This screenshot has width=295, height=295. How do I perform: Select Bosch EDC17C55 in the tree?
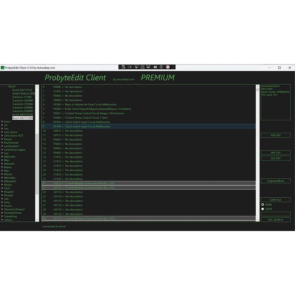(22, 90)
